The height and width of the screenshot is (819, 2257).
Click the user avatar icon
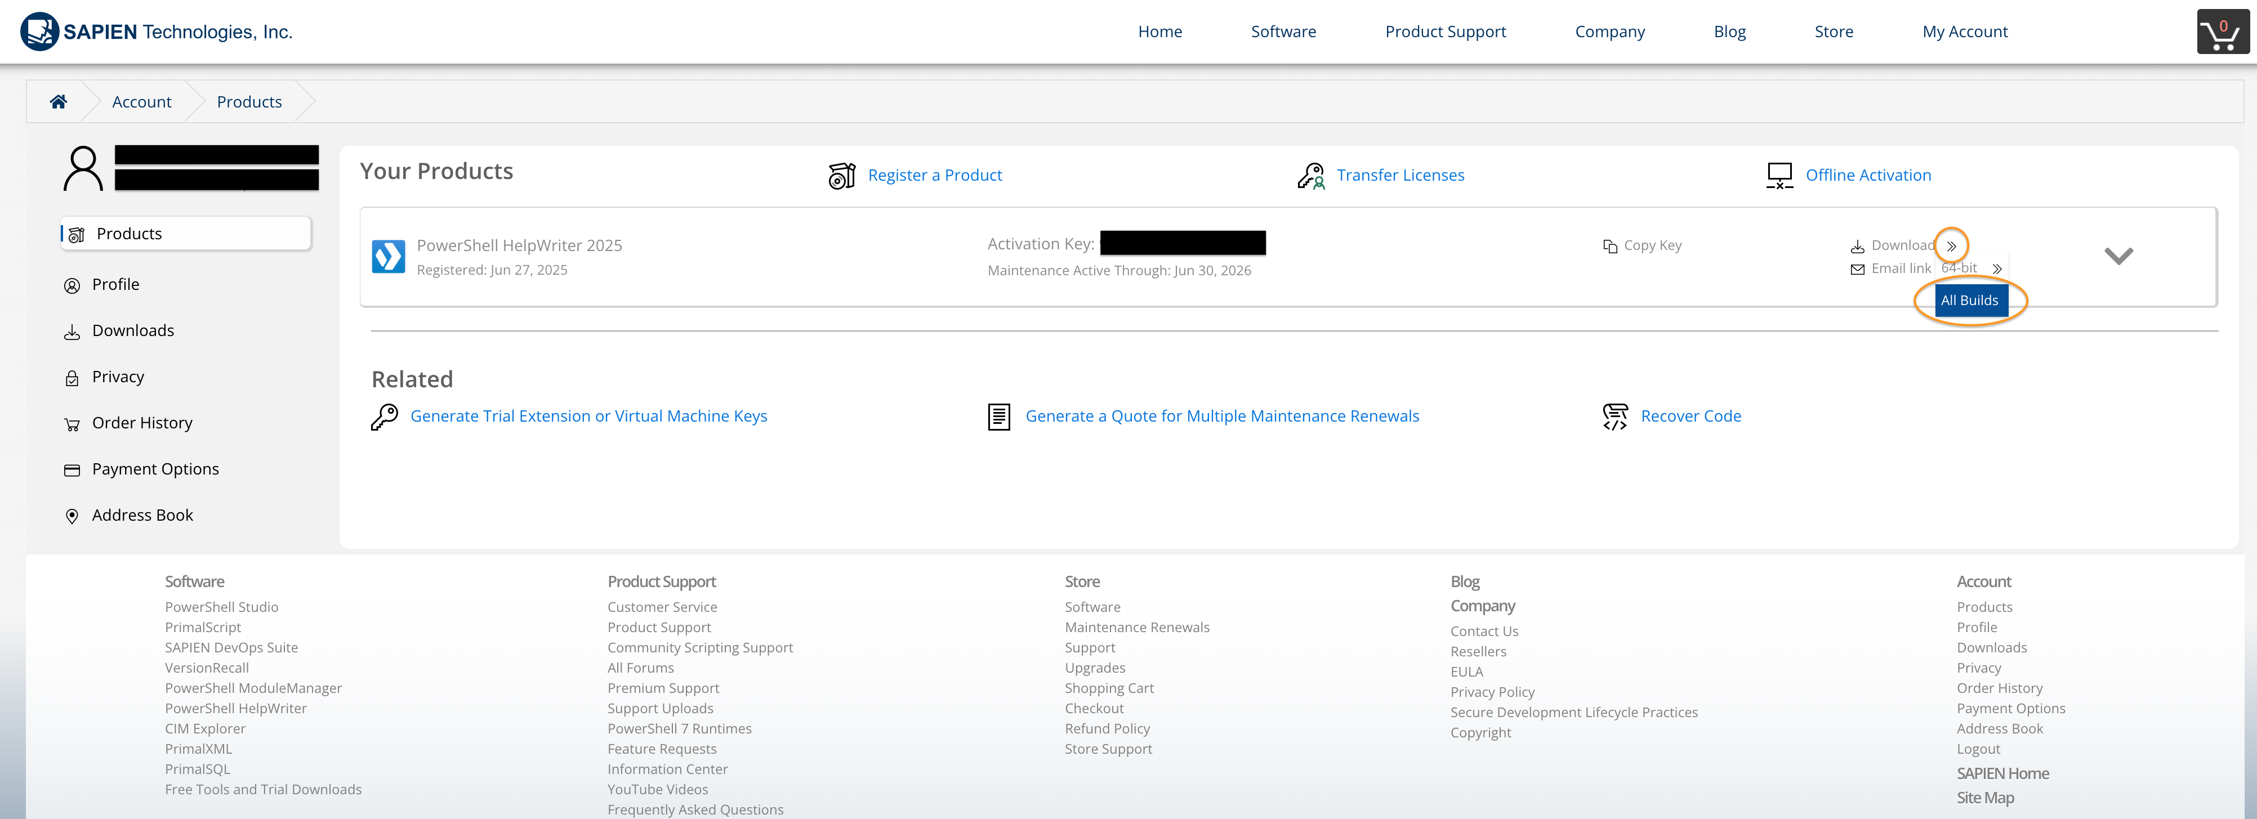pyautogui.click(x=83, y=168)
